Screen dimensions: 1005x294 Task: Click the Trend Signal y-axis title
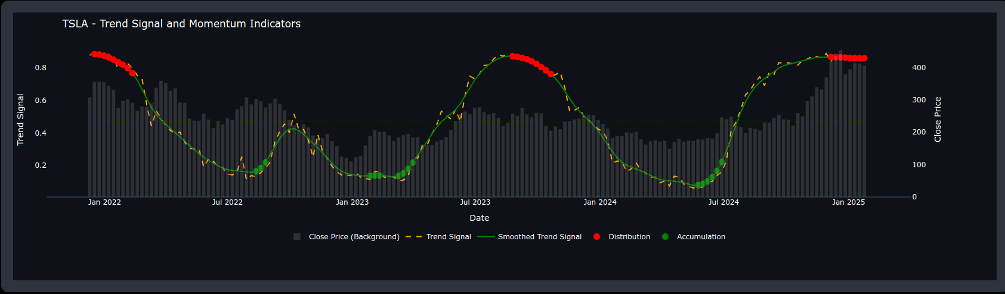[20, 120]
